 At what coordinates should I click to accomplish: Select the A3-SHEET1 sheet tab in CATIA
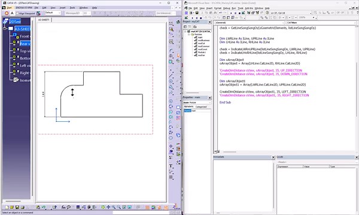click(x=44, y=20)
